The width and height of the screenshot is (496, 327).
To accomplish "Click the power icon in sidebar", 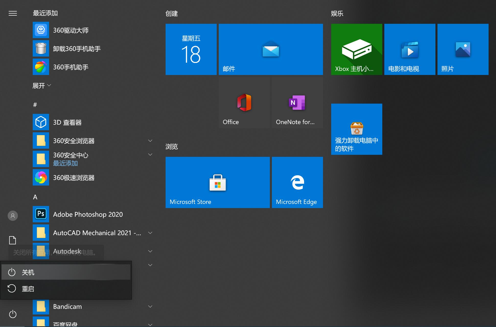I will click(13, 314).
